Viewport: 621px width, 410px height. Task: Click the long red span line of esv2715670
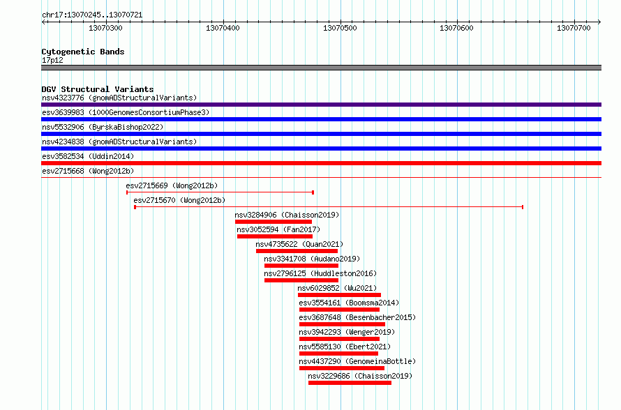329,207
